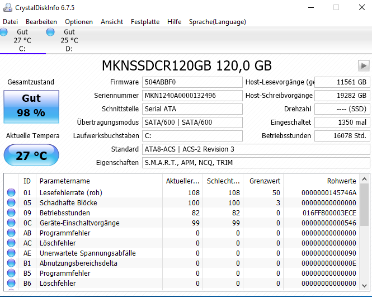Open the Hilfe menu
372x297 pixels.
click(174, 22)
